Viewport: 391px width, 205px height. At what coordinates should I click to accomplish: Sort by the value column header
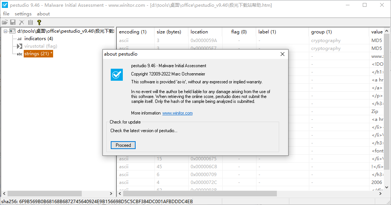(x=377, y=32)
